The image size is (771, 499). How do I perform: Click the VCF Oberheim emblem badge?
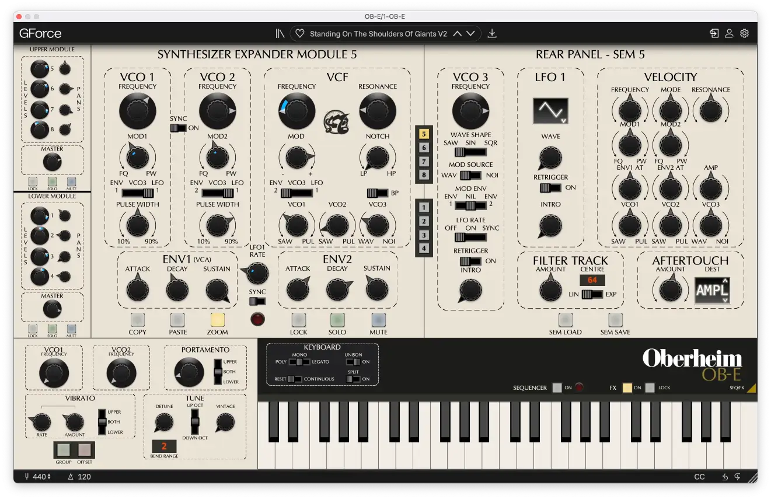coord(336,121)
